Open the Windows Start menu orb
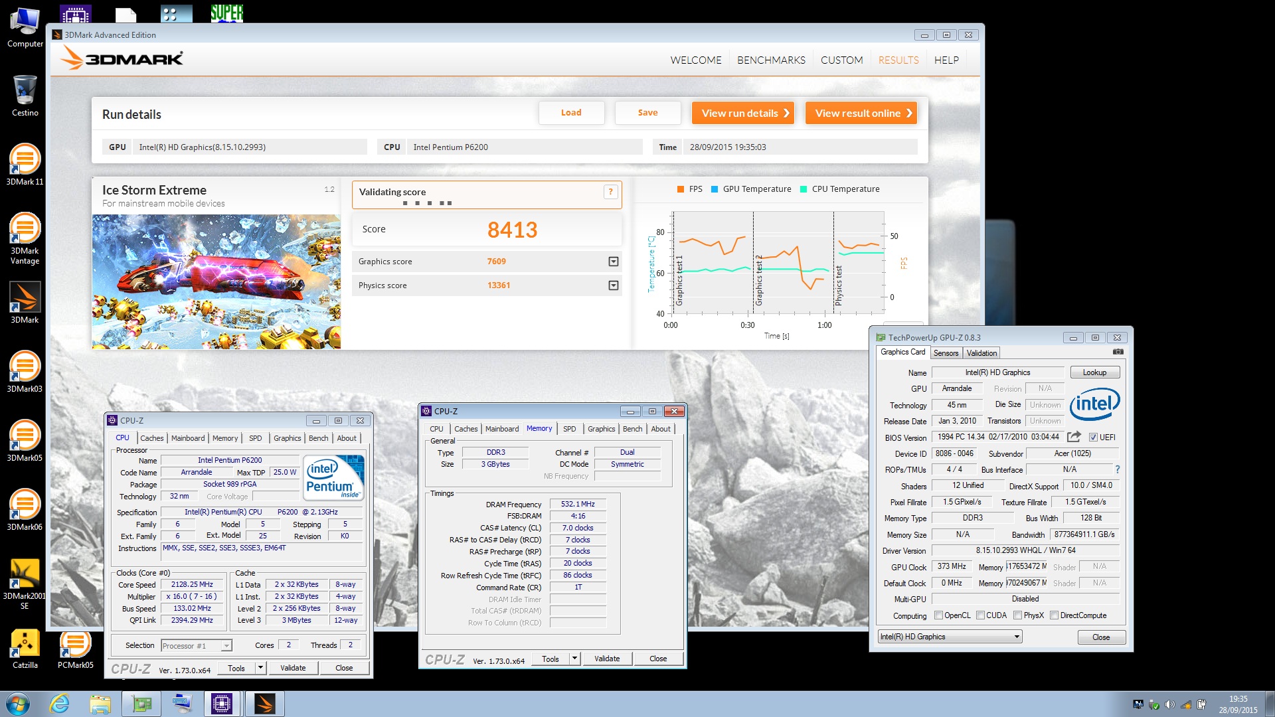This screenshot has height=717, width=1275. (18, 704)
